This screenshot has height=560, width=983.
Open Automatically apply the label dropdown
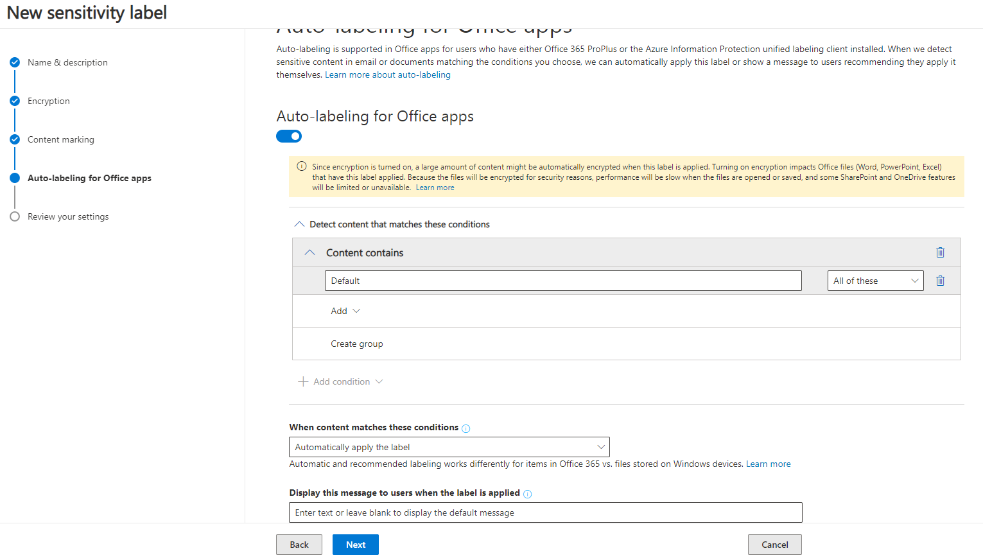point(449,447)
